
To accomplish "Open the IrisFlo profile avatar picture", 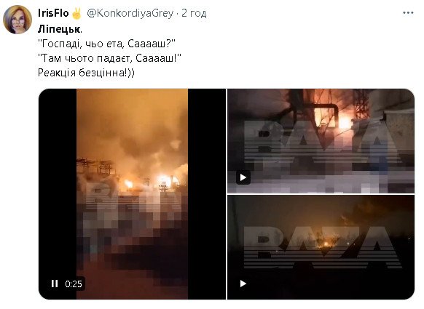I will pyautogui.click(x=17, y=20).
